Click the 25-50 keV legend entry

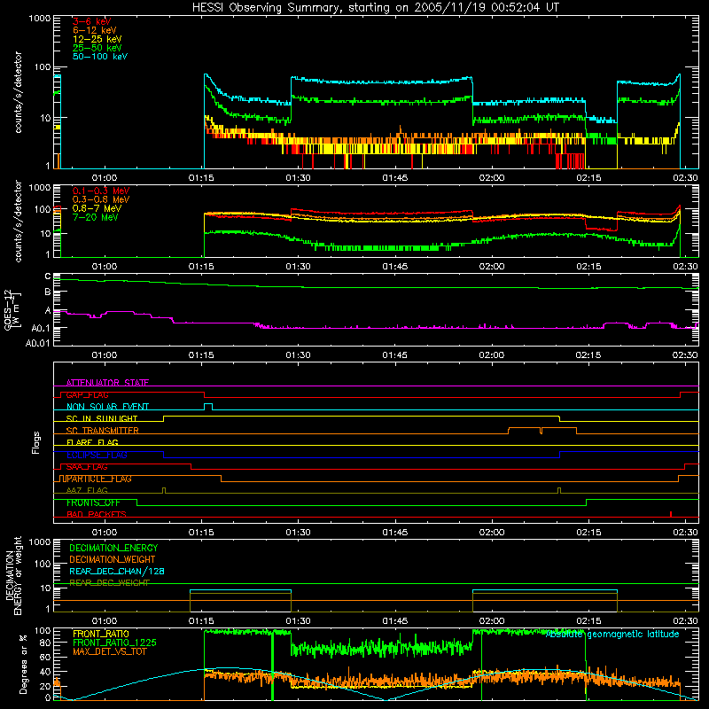tap(97, 48)
